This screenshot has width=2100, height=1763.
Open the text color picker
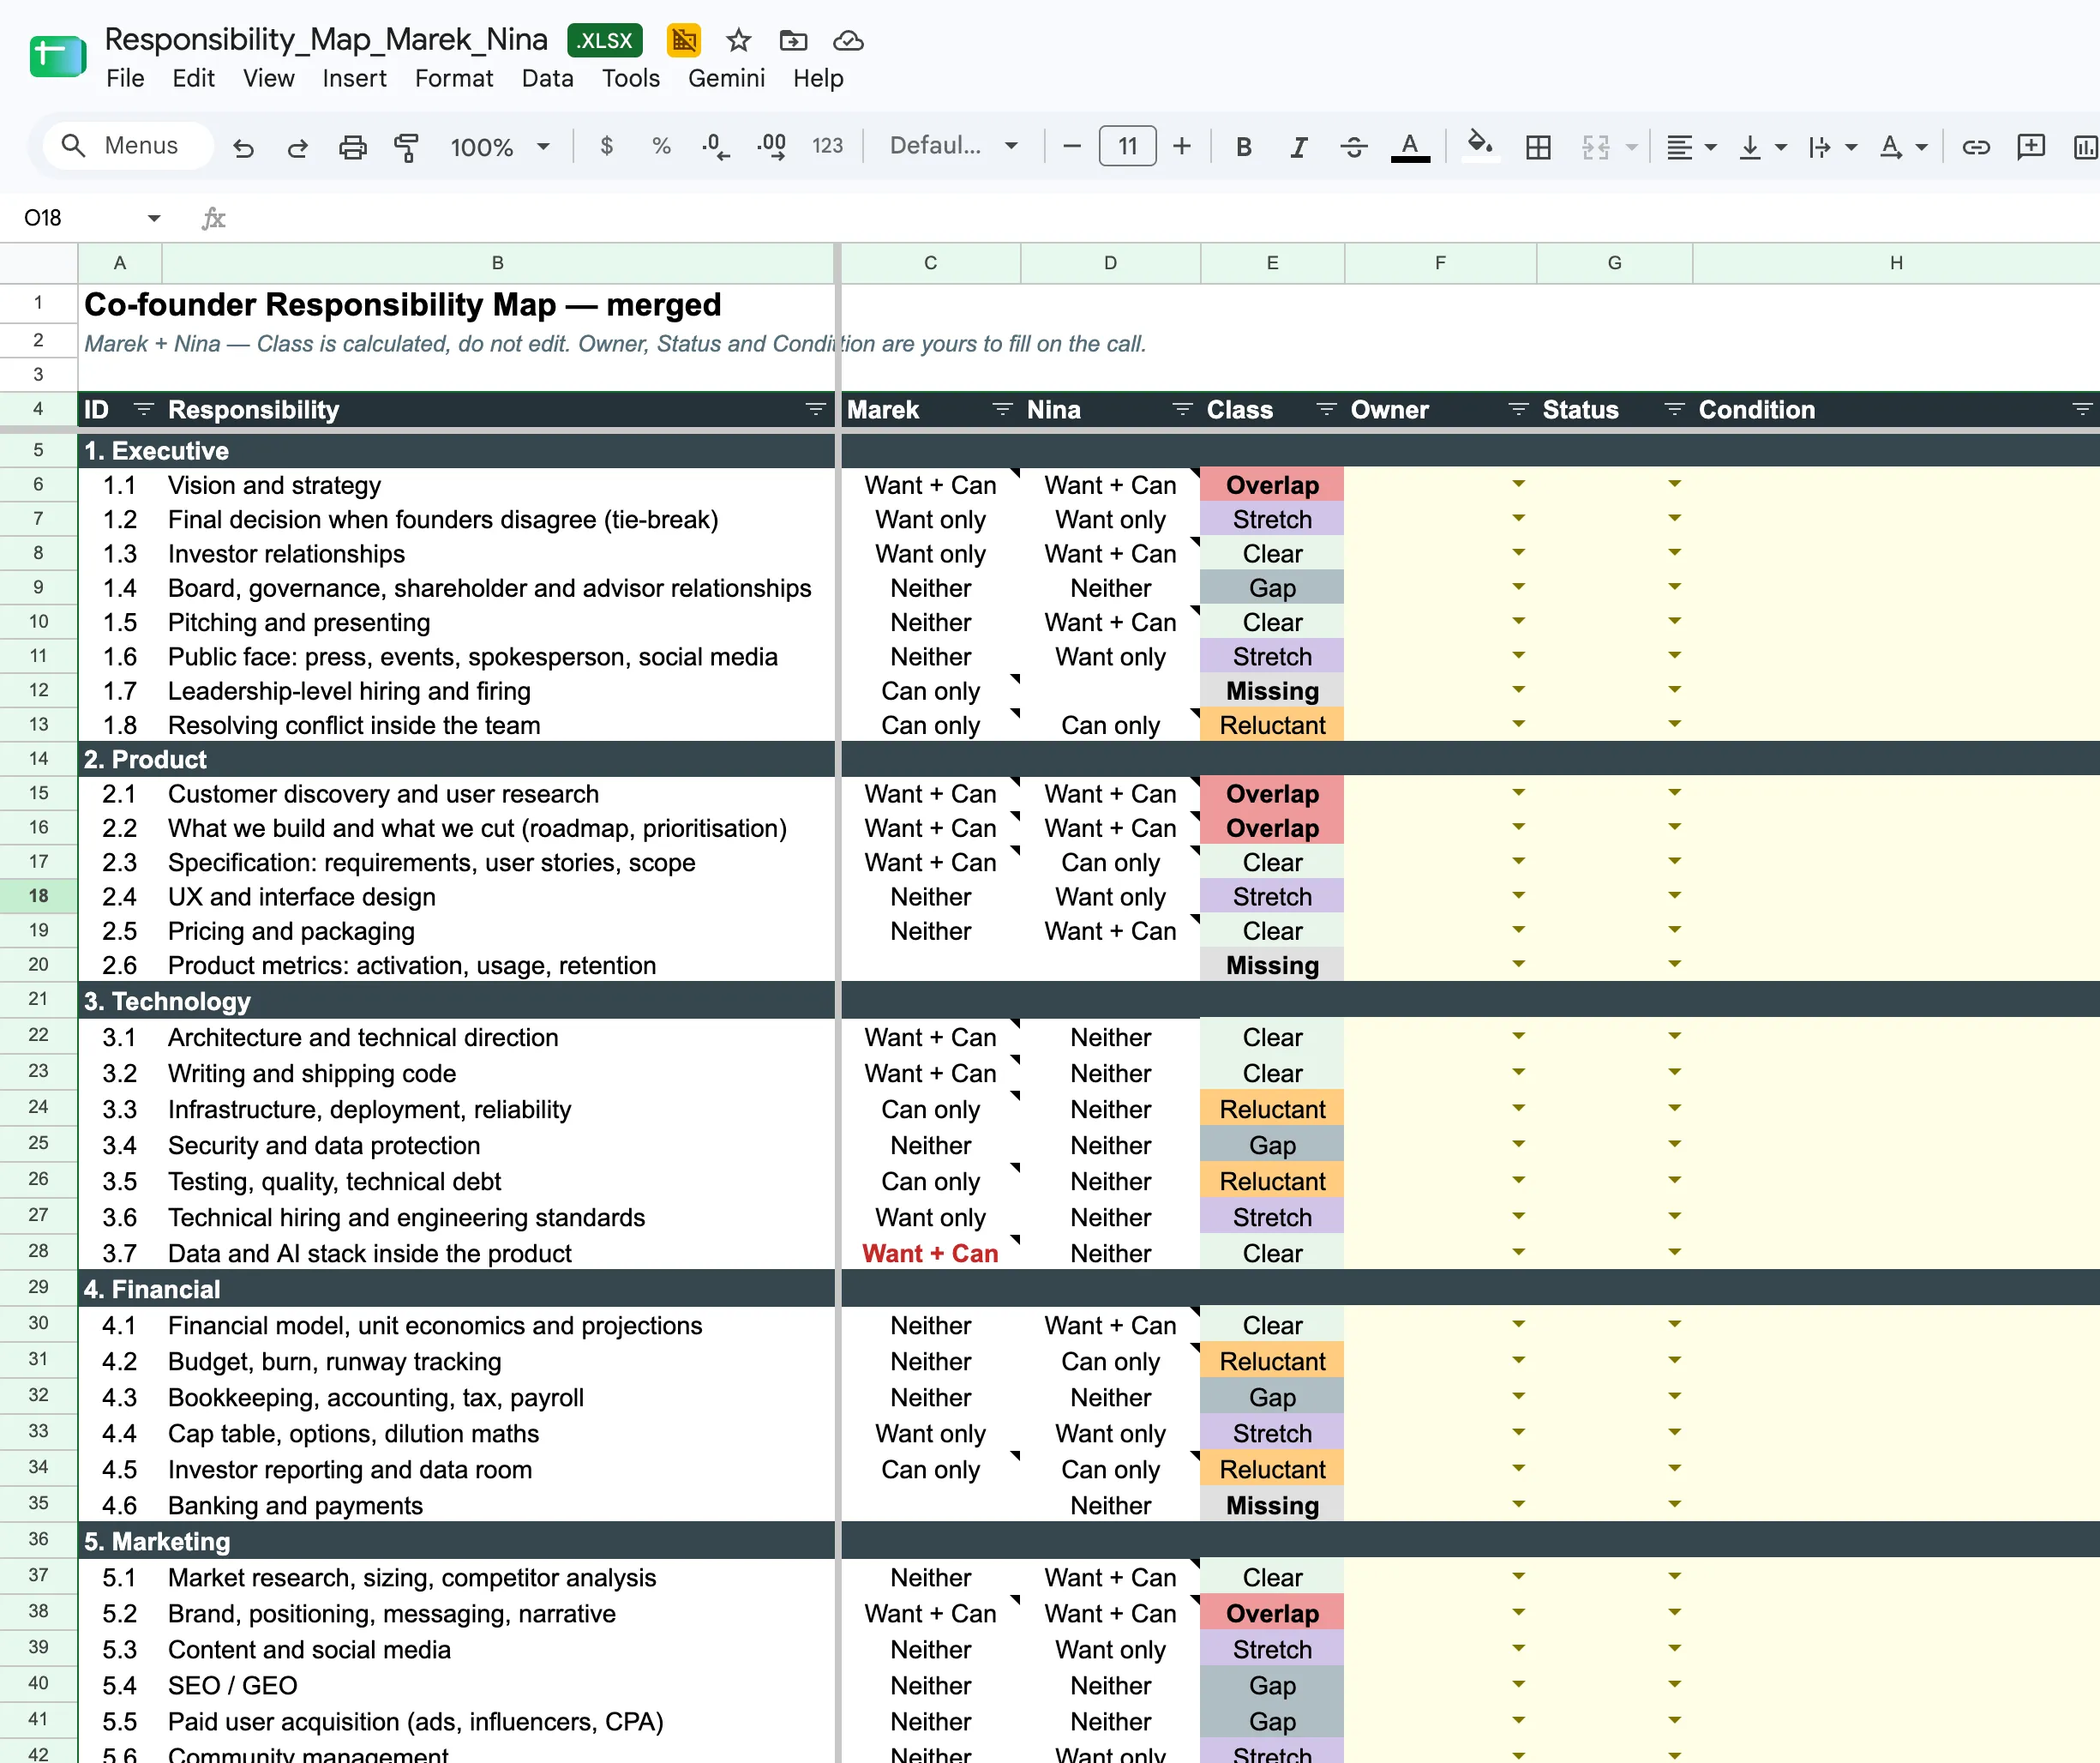click(x=1410, y=146)
